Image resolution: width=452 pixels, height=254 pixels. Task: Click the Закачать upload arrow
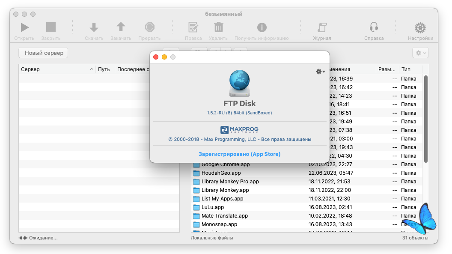121,27
